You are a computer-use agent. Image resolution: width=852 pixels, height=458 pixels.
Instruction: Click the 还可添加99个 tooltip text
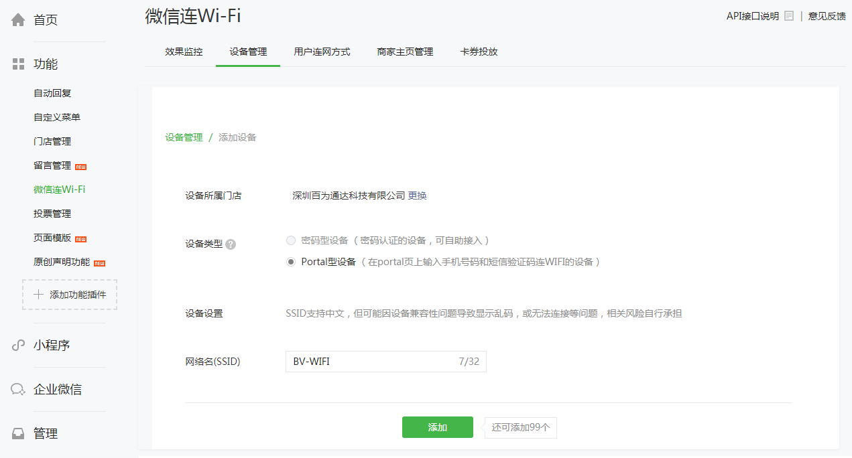(x=521, y=427)
